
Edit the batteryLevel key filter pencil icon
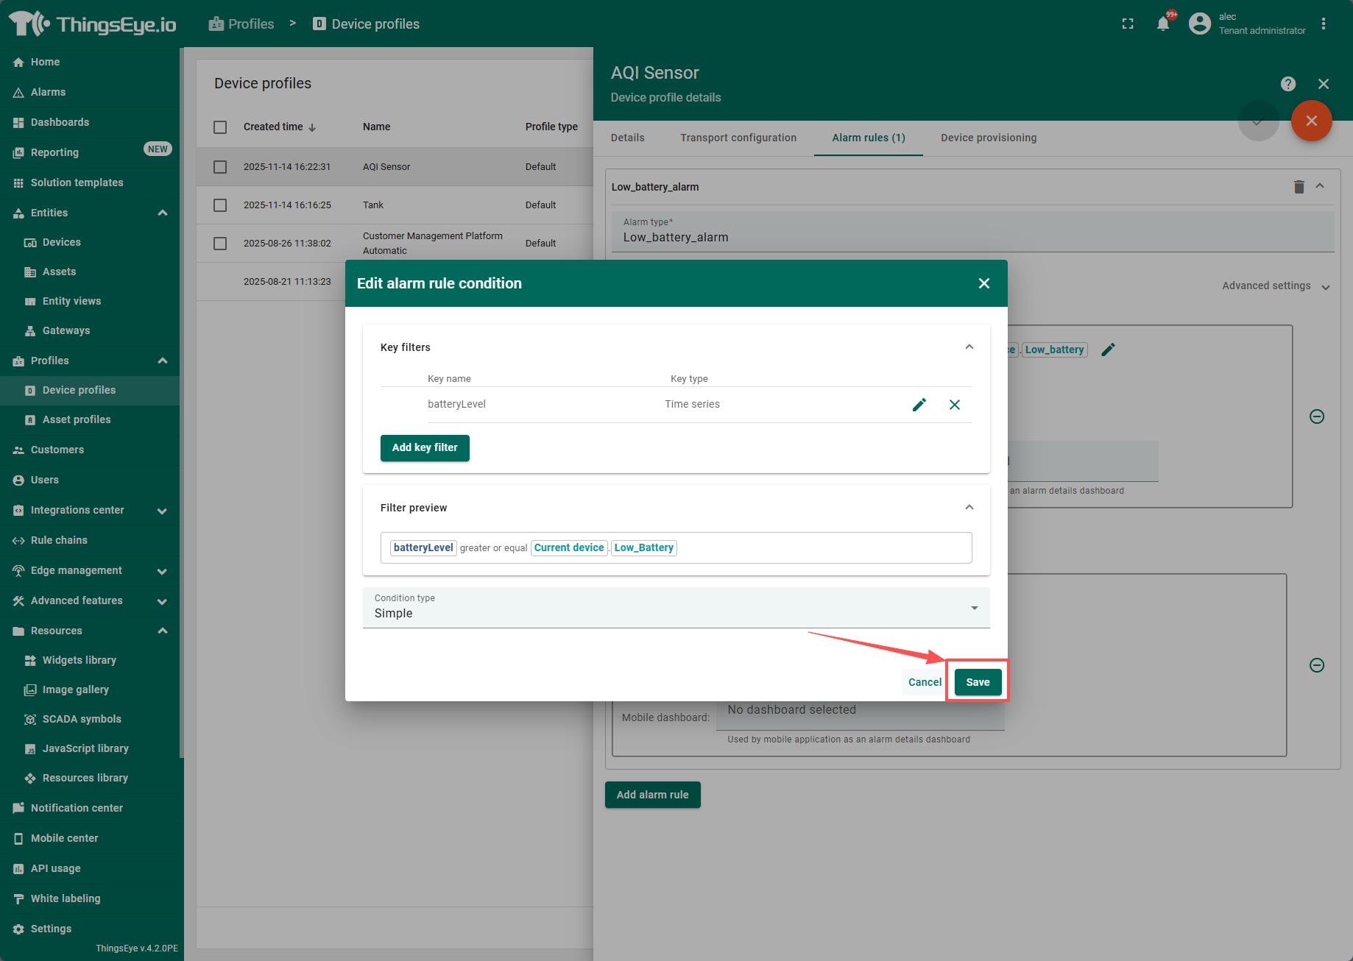[x=919, y=405]
